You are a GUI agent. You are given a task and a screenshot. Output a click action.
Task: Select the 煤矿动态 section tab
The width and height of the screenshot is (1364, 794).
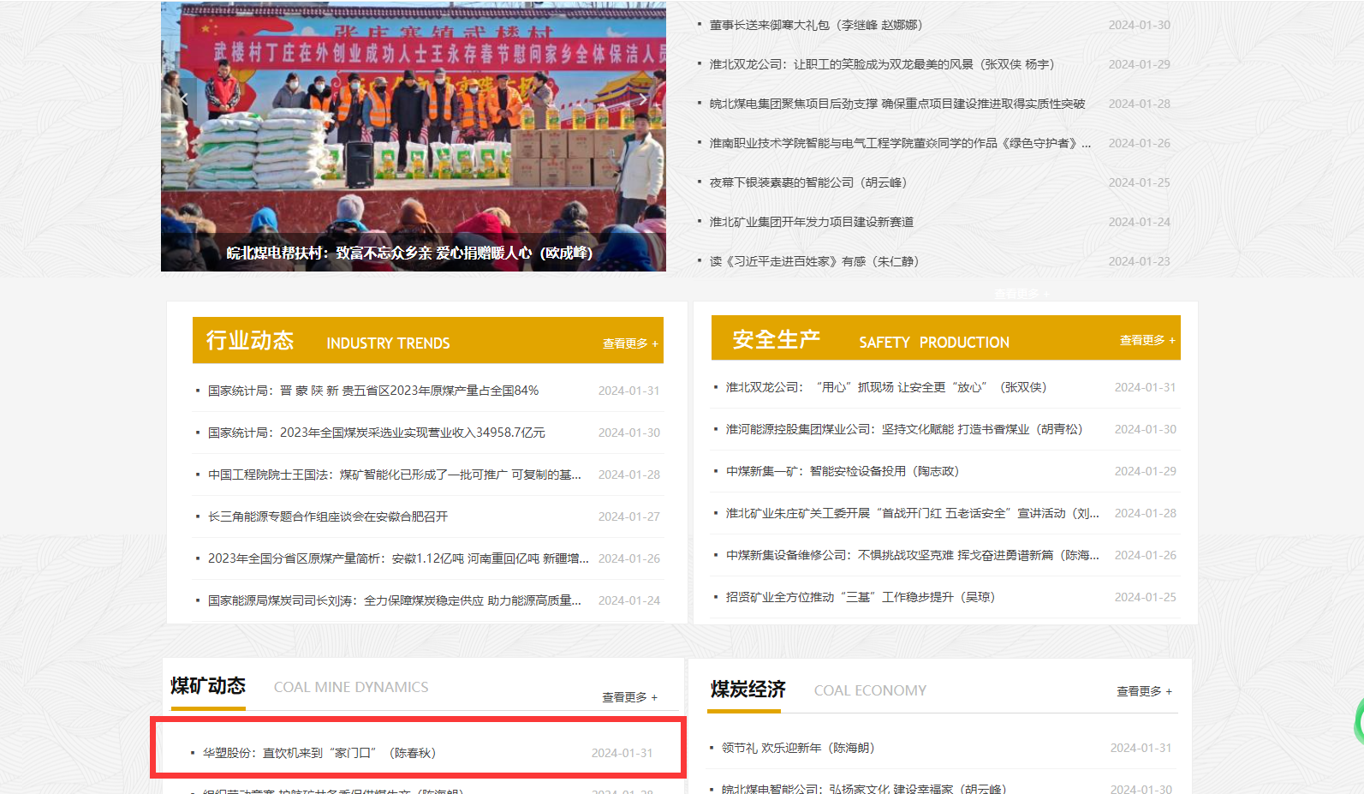coord(208,686)
